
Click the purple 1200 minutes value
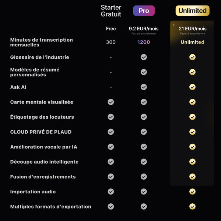144,42
